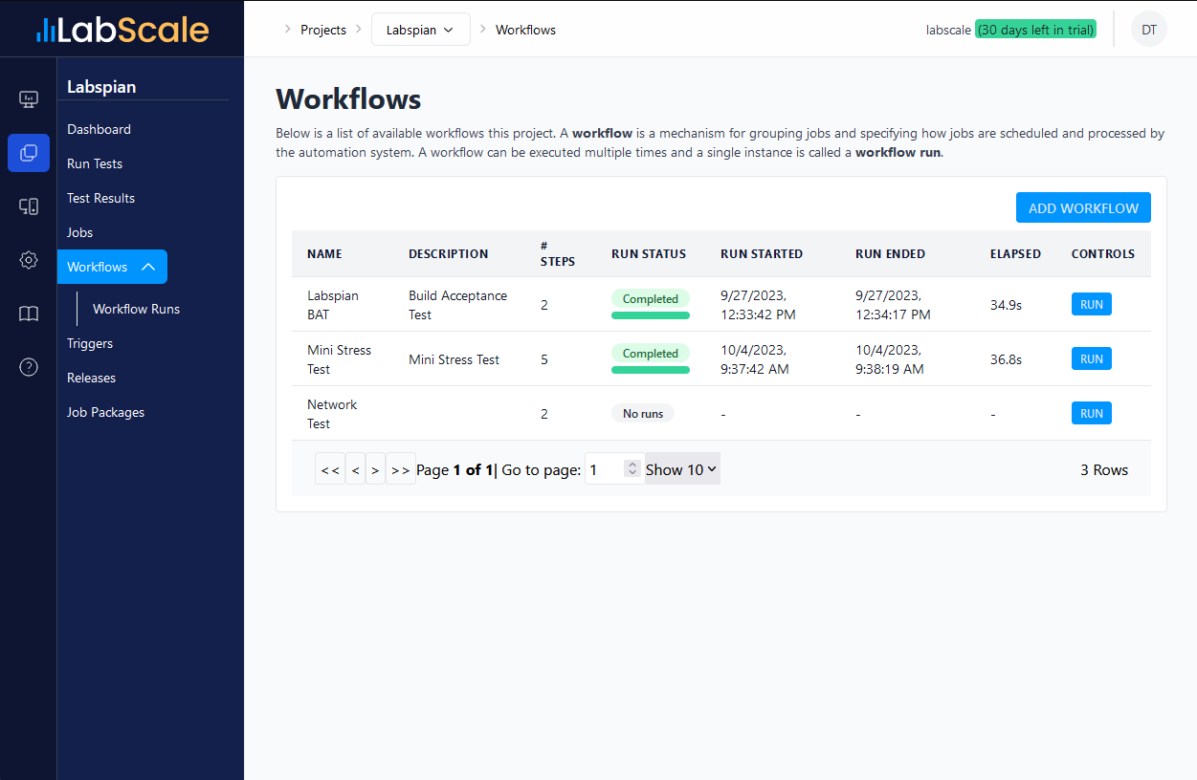Image resolution: width=1197 pixels, height=780 pixels.
Task: Open the help question mark icon
Action: click(29, 367)
